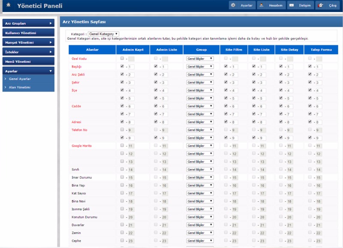343x248 pixels.
Task: Open the Alan Yönetimi submenu link
Action: coord(20,87)
